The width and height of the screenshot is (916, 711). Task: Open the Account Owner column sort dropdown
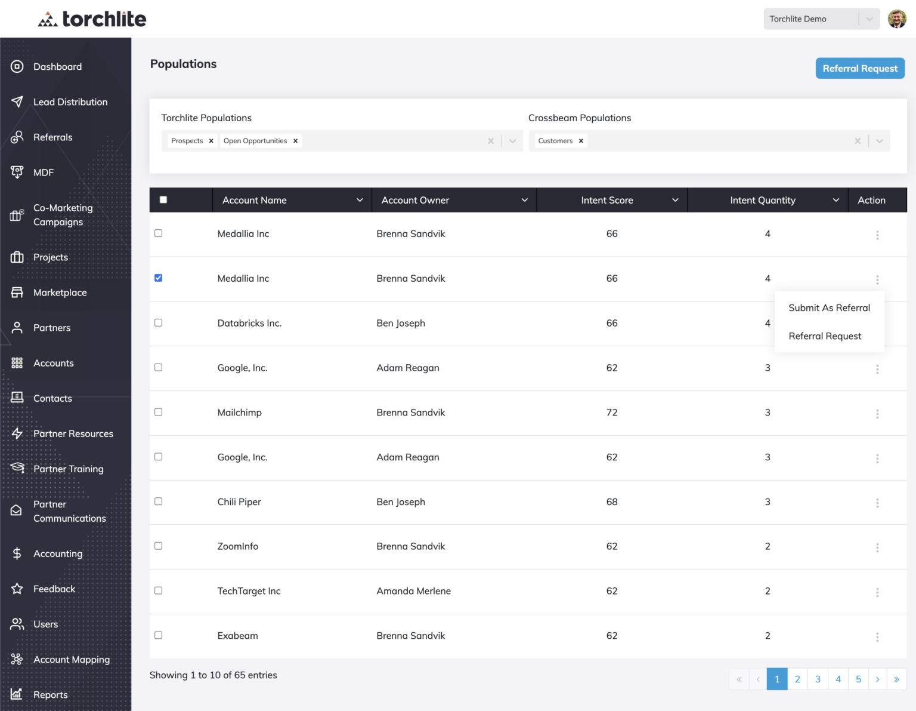pyautogui.click(x=524, y=200)
